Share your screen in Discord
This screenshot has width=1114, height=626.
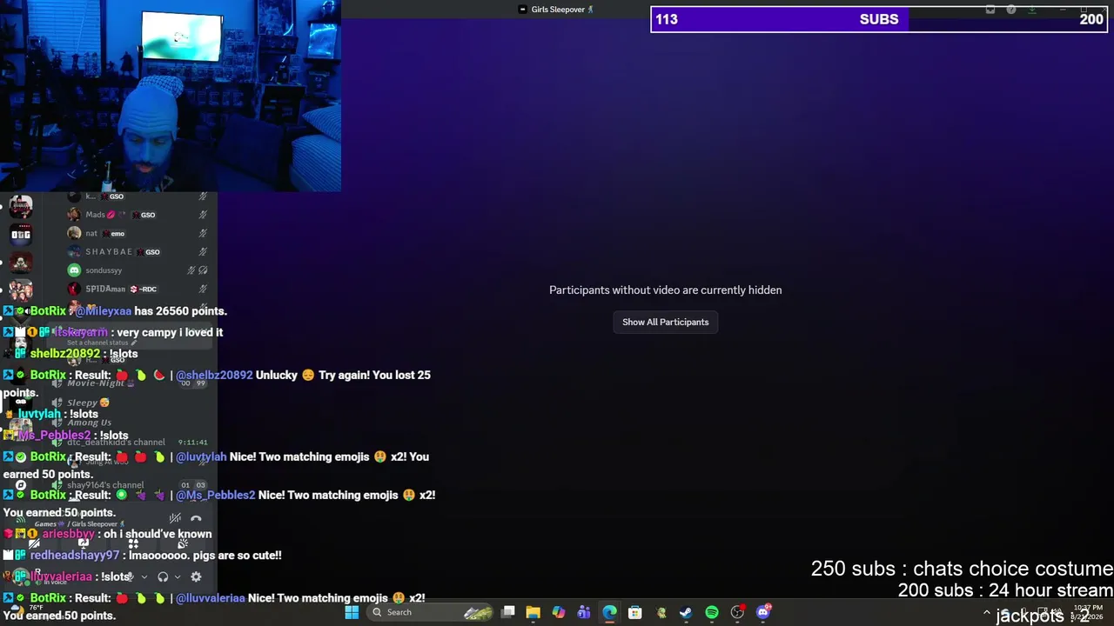click(84, 544)
